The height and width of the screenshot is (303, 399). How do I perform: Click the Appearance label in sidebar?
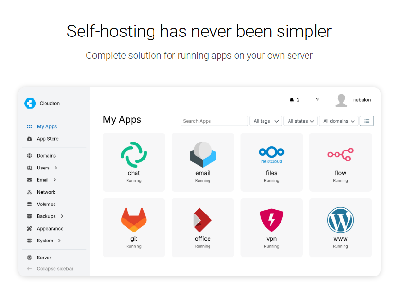click(x=50, y=229)
